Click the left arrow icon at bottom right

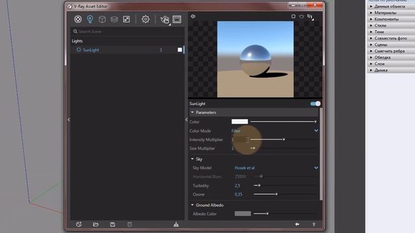point(297,225)
